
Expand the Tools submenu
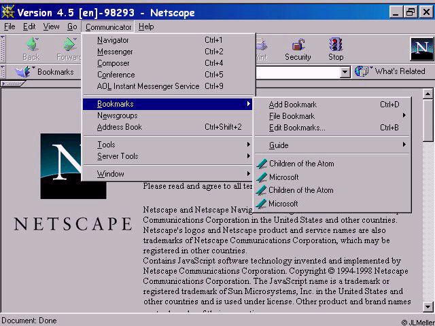coord(168,145)
